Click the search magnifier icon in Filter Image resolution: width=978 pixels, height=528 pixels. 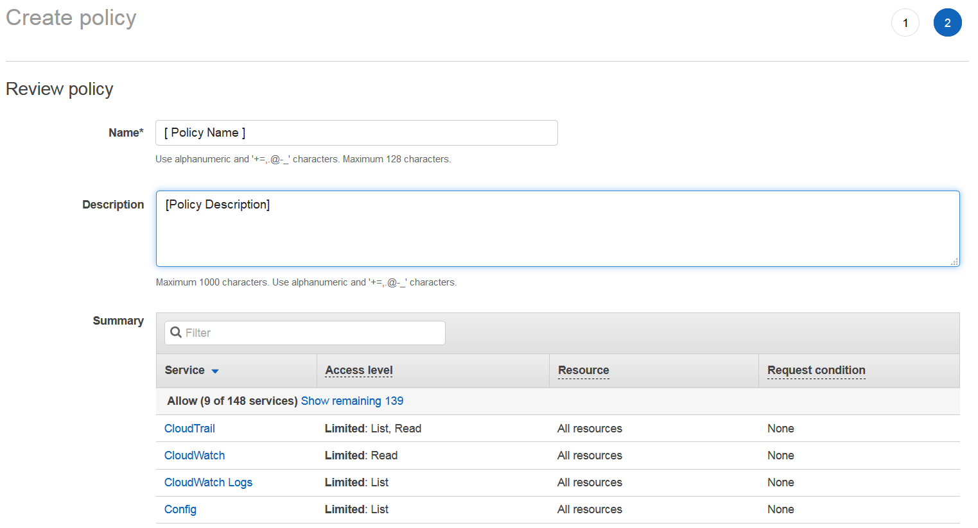point(175,332)
